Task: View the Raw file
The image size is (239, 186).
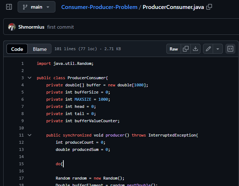Action: 173,49
